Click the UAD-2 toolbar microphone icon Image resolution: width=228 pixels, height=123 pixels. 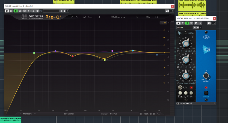pos(191,104)
